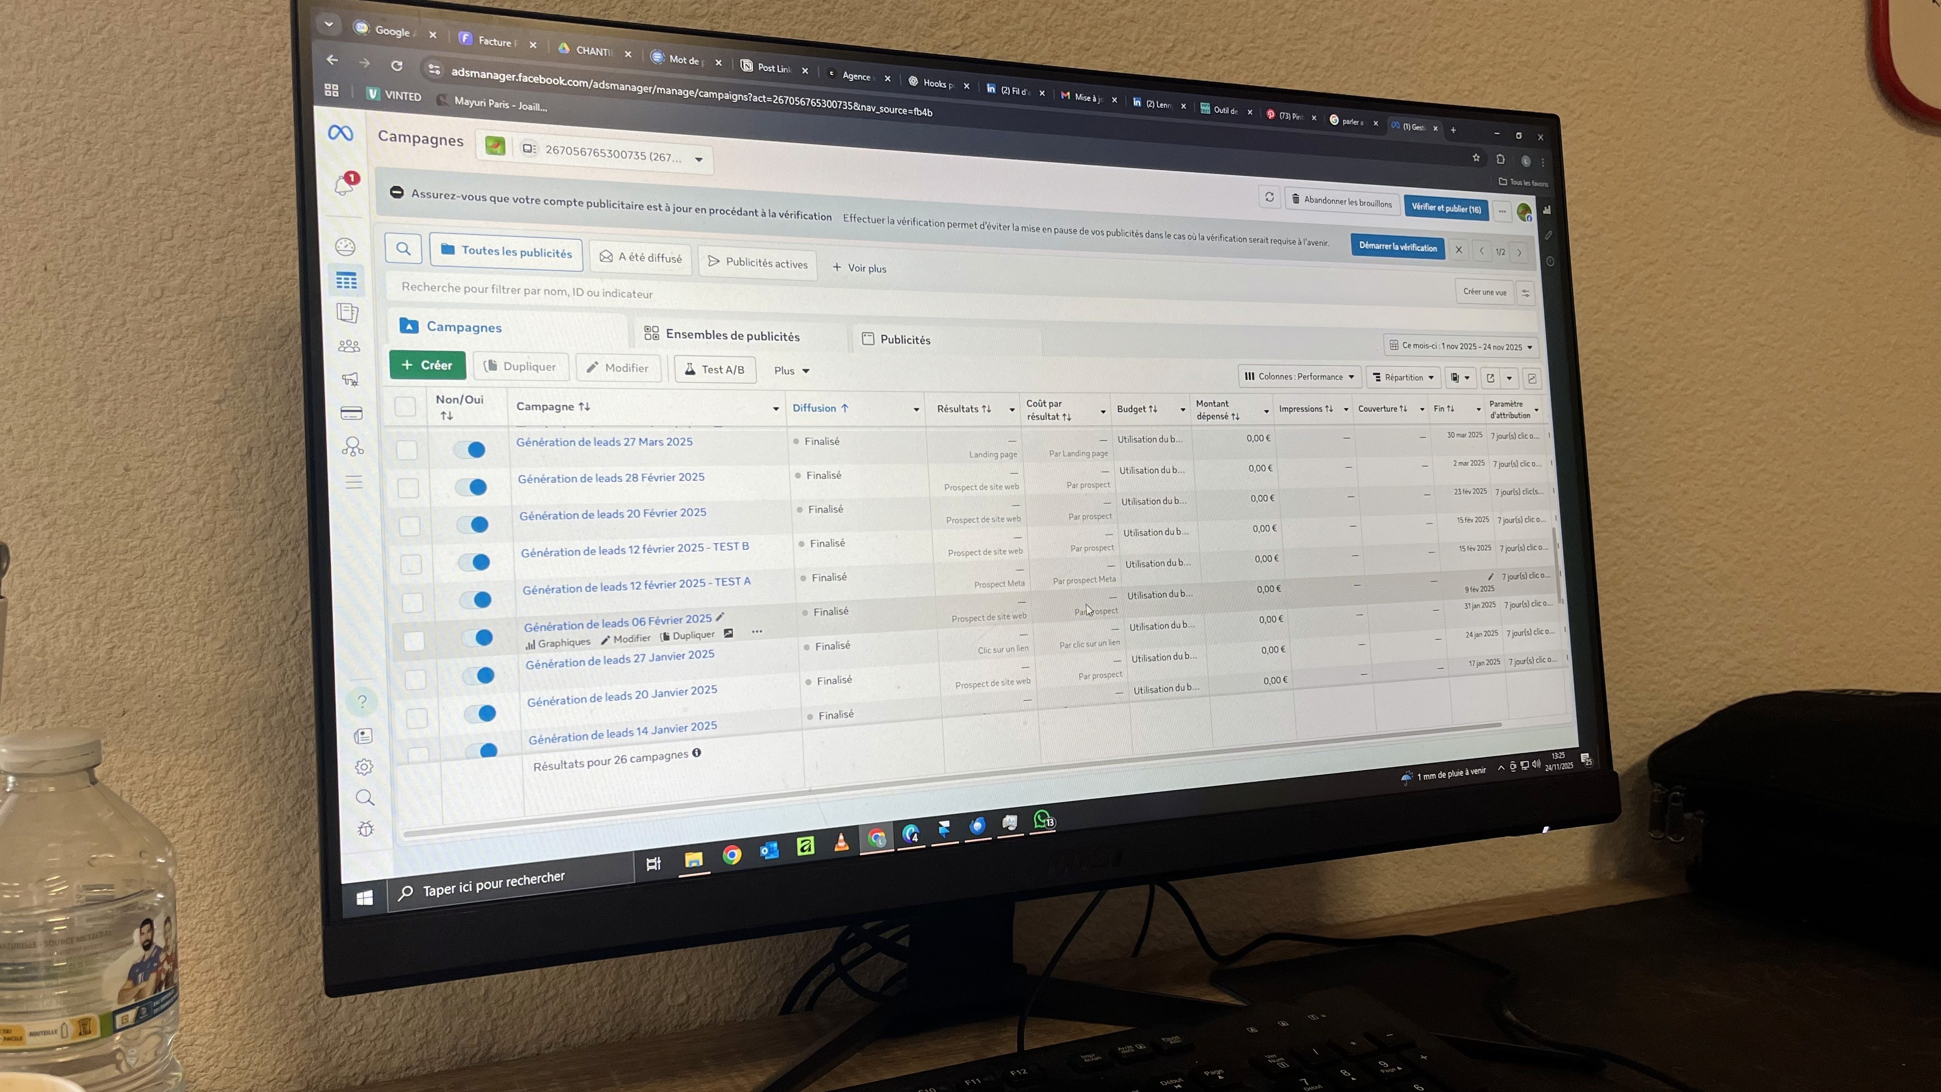The image size is (1941, 1092).
Task: Click the green Créer button
Action: 427,365
